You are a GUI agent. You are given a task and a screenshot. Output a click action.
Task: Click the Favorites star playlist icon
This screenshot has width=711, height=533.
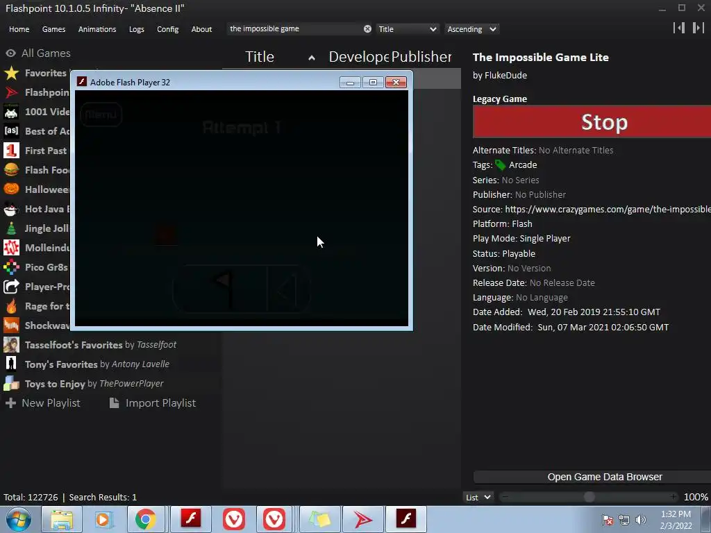11,73
